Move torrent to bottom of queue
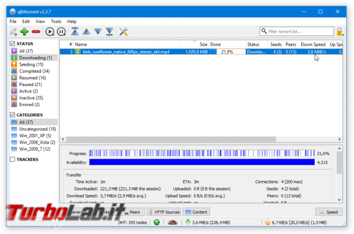354x234 pixels. click(x=109, y=32)
